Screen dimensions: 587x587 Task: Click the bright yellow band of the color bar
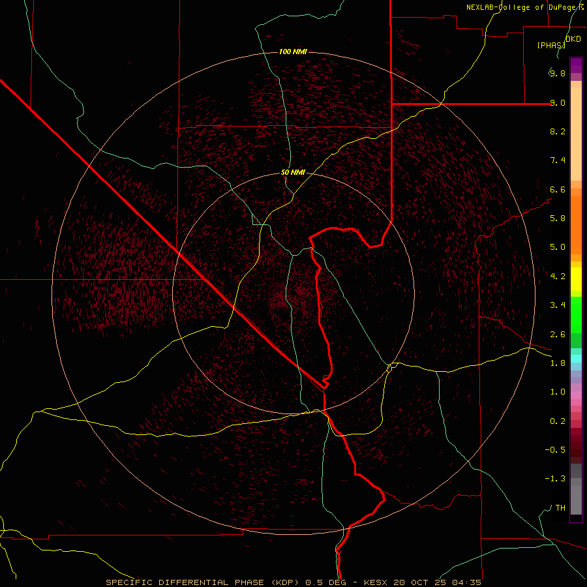point(576,279)
